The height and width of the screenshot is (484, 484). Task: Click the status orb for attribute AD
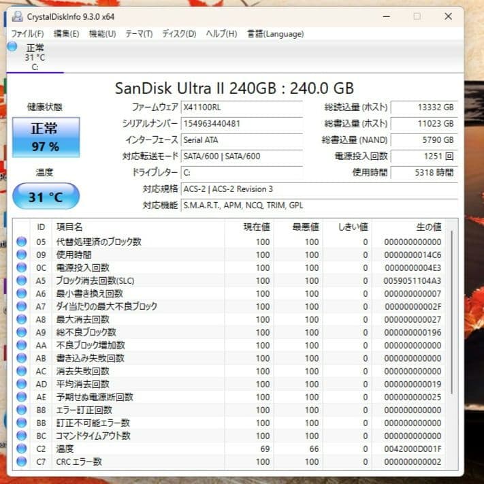click(x=22, y=385)
